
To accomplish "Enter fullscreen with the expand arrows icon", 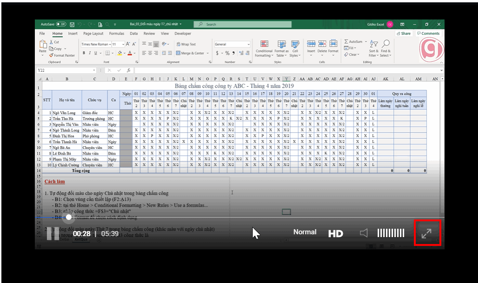I will point(426,233).
